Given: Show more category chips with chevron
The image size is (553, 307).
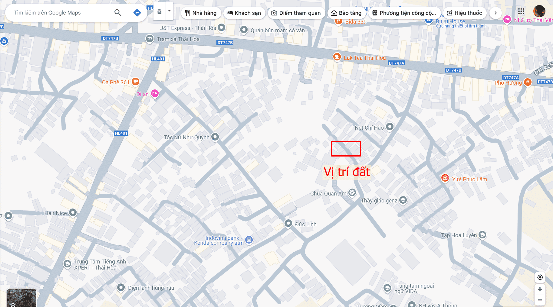Looking at the screenshot, I should tap(495, 13).
